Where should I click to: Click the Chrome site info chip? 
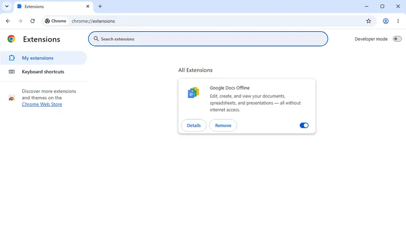point(55,21)
